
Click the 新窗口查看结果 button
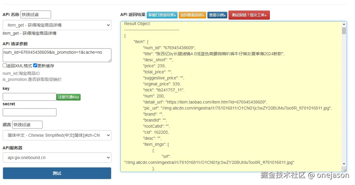tap(162, 15)
